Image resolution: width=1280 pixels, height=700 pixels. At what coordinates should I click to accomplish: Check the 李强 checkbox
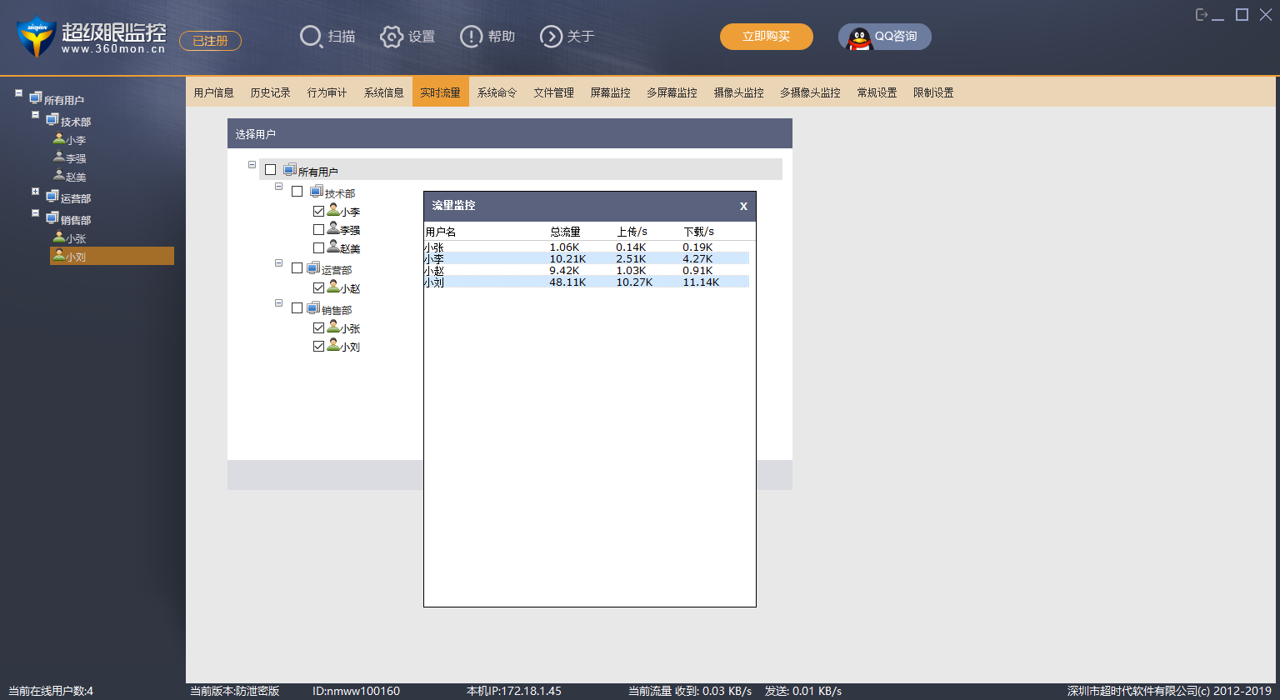point(318,230)
